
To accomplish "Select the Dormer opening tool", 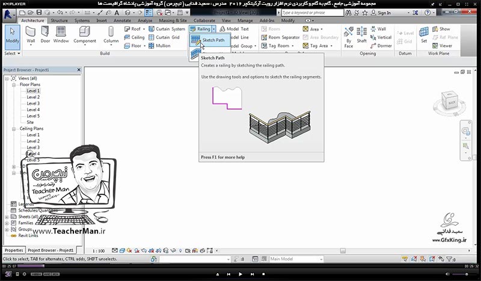I will click(x=381, y=46).
